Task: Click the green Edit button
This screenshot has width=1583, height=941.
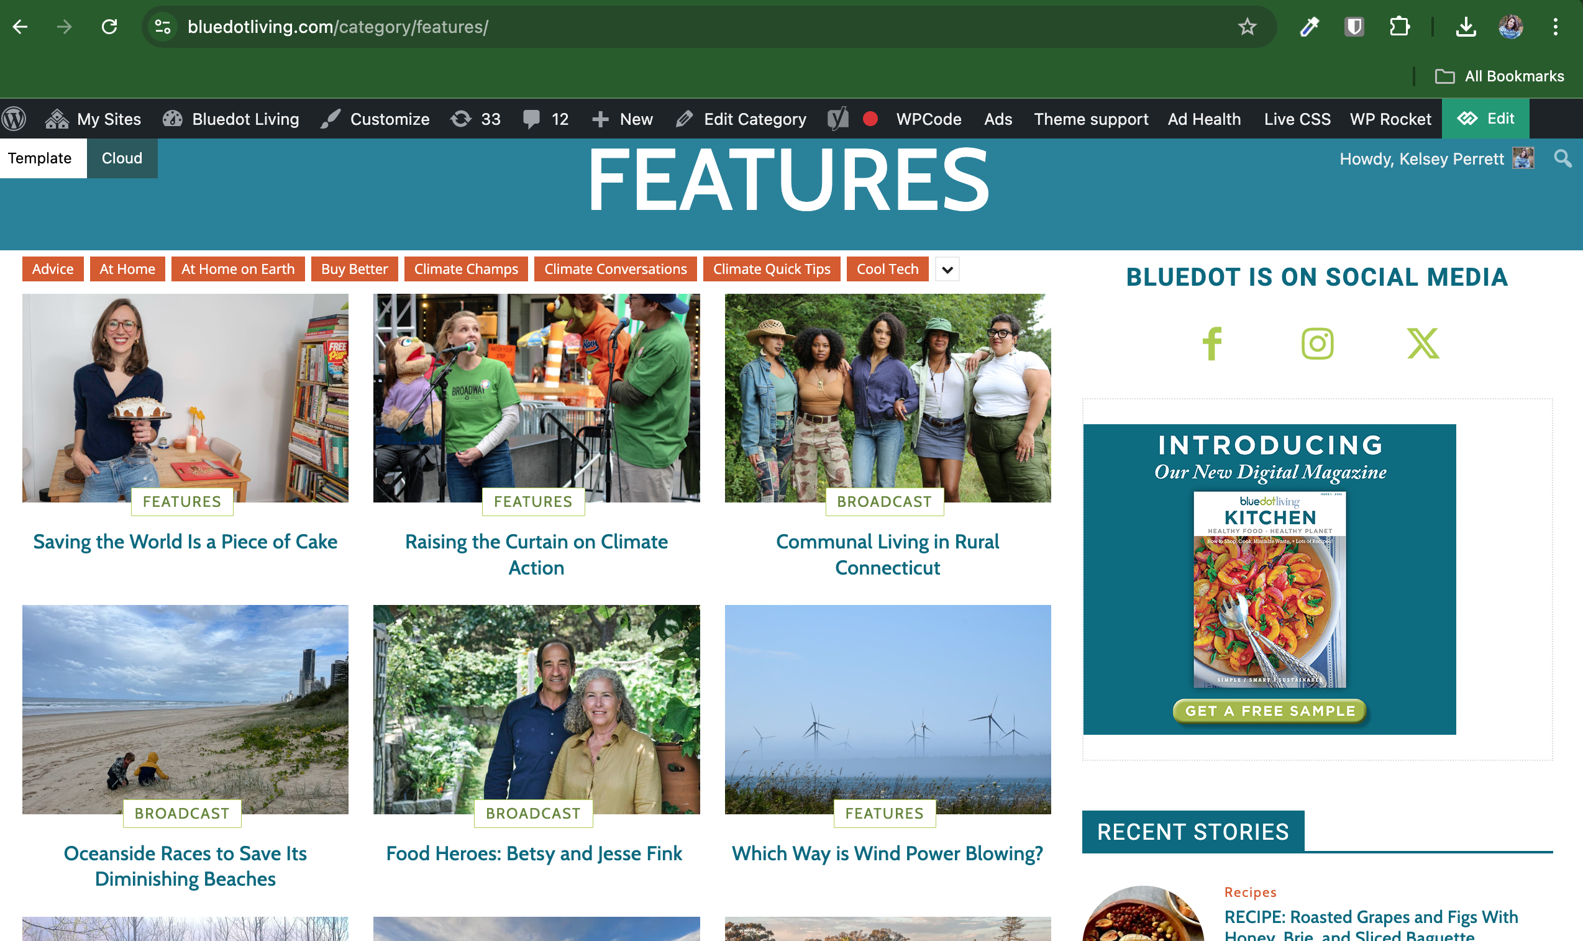Action: (1485, 119)
